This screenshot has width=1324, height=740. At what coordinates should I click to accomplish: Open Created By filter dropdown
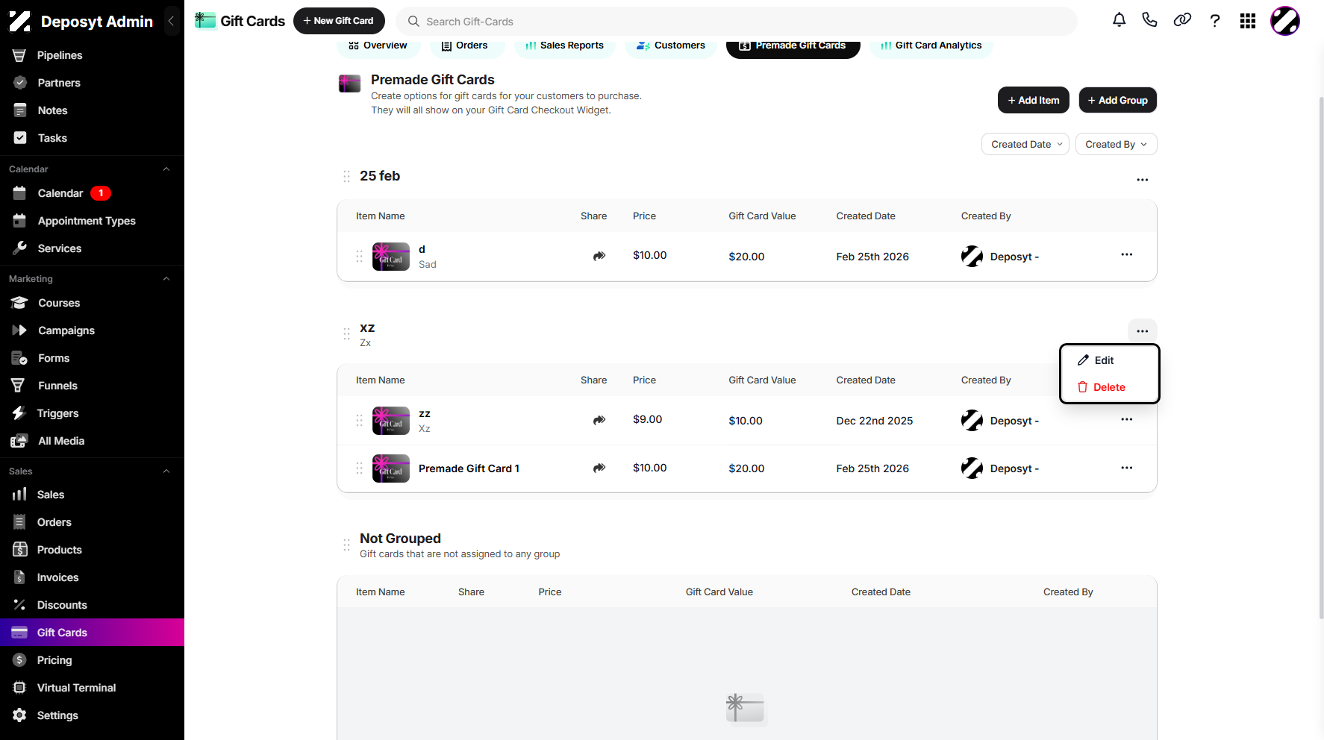(1117, 144)
